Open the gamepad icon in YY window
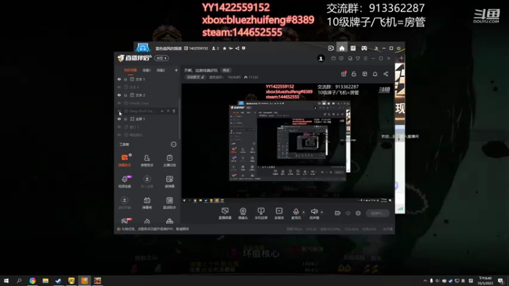 point(364,48)
